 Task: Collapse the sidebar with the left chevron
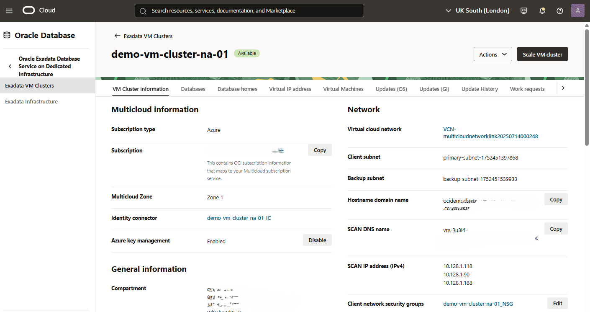tap(10, 66)
